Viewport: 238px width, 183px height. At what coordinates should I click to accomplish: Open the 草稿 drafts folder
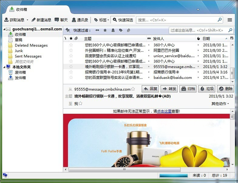point(18,40)
